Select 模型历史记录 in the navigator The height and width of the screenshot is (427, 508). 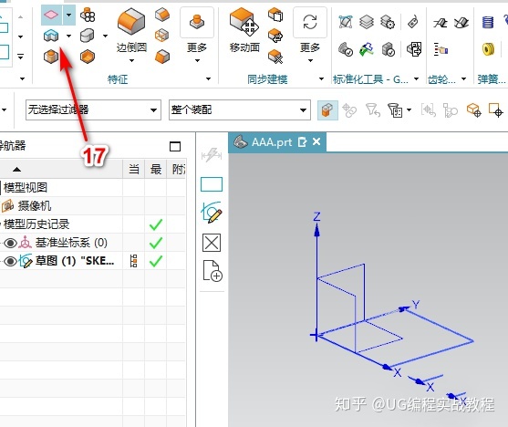click(x=36, y=224)
